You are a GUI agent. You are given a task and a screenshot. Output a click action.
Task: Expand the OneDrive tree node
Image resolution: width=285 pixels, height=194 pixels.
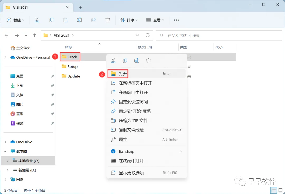point(6,142)
